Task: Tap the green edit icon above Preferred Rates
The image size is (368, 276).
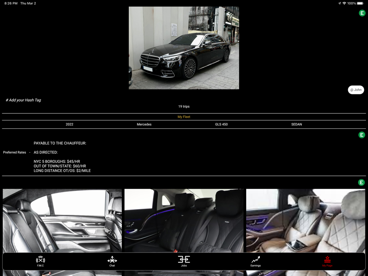Action: pos(362,135)
